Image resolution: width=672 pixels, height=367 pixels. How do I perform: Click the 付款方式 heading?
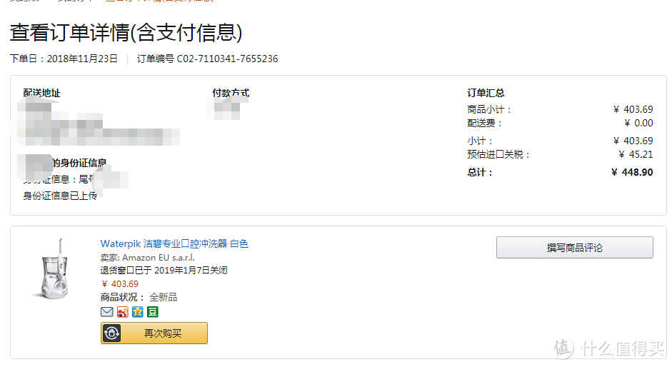coord(231,93)
